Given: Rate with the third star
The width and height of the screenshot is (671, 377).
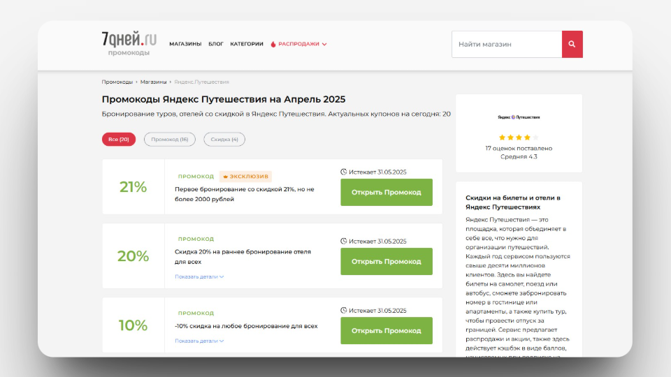Looking at the screenshot, I should (519, 138).
